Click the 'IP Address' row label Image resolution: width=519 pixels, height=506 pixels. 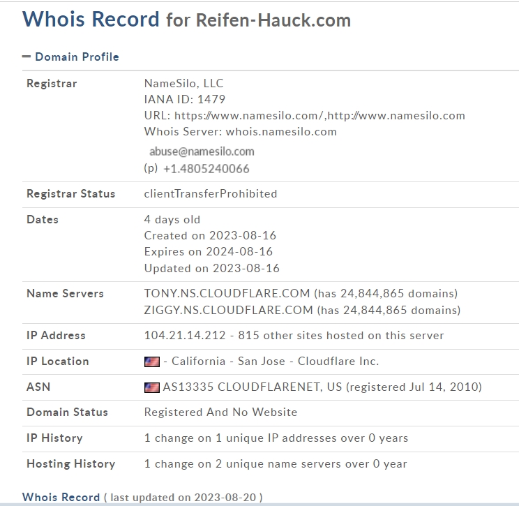56,336
